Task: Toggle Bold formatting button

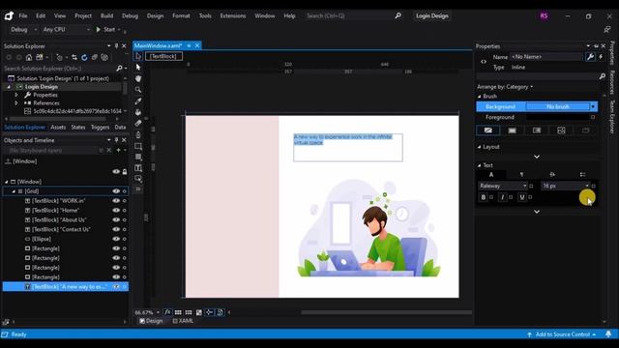Action: click(x=483, y=197)
